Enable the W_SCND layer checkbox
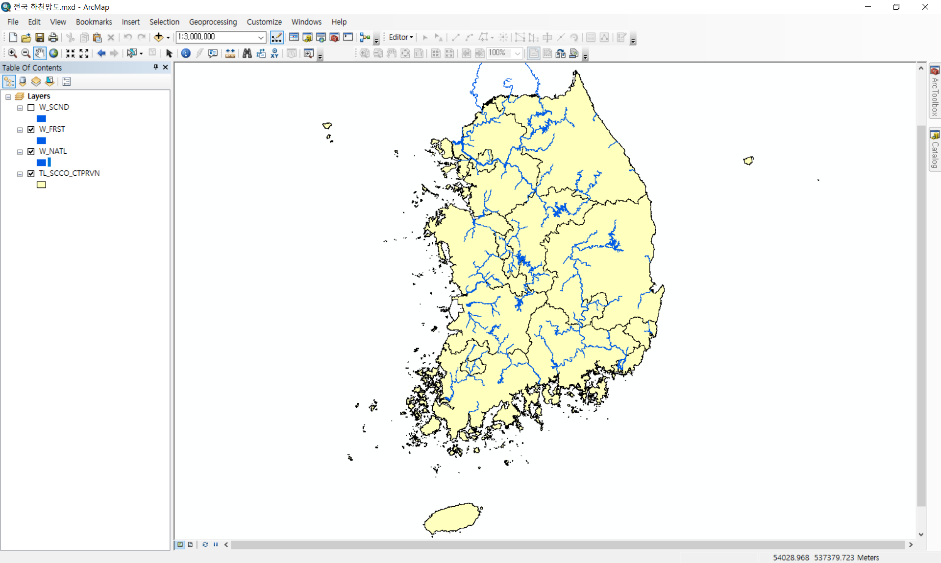The image size is (941, 563). click(x=31, y=108)
